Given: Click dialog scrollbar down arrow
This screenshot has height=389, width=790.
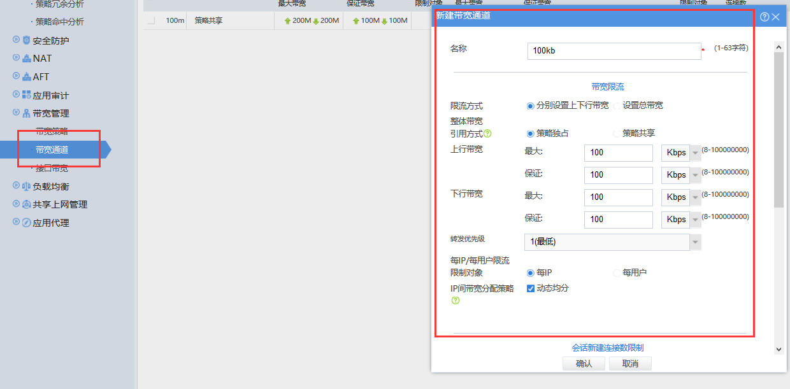Looking at the screenshot, I should click(779, 350).
